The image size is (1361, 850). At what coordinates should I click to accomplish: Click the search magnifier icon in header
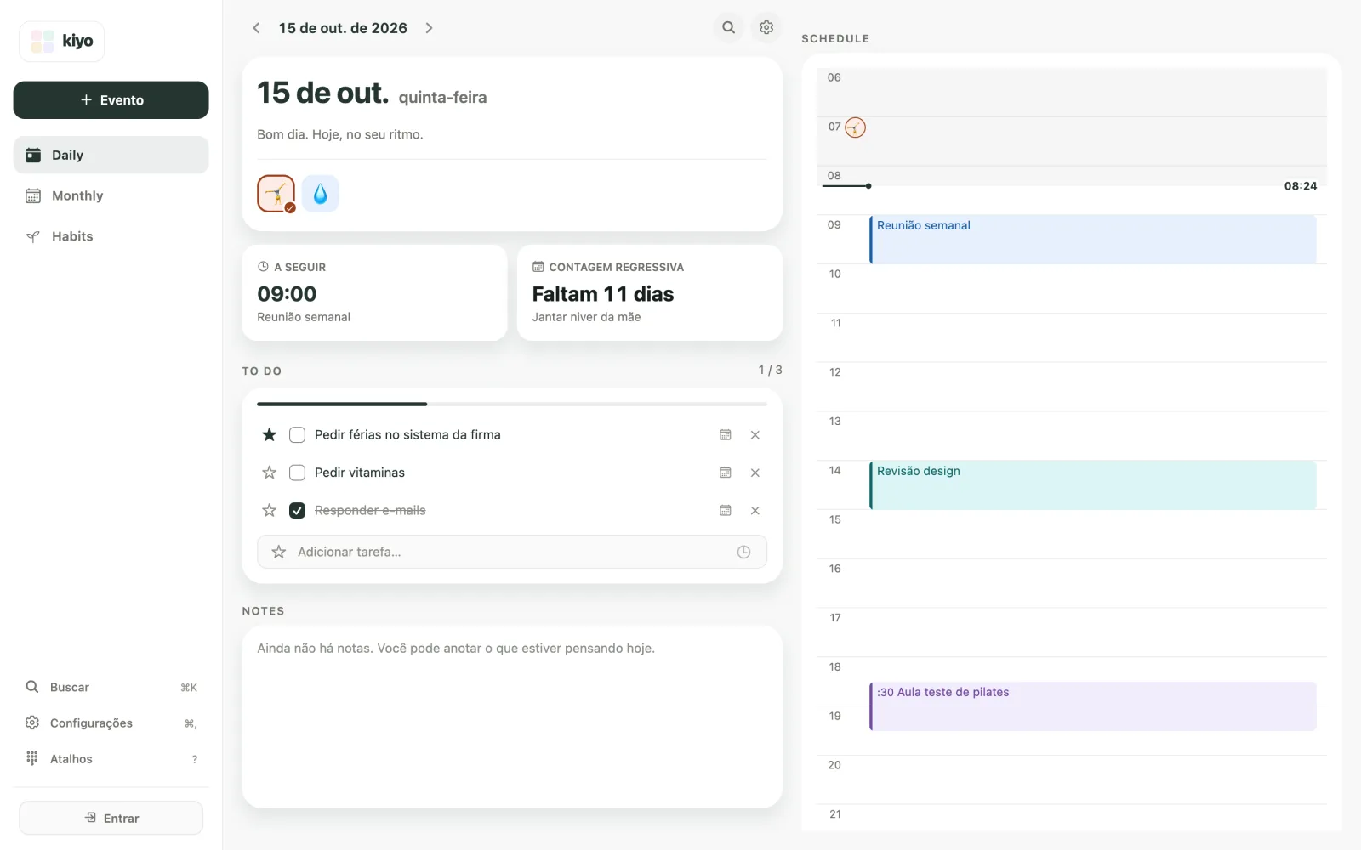[729, 27]
